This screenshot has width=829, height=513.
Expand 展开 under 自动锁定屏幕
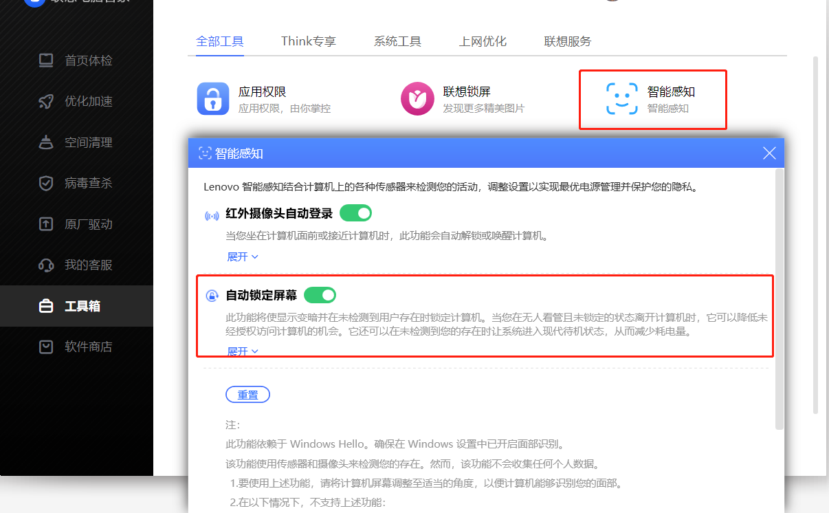click(x=243, y=351)
